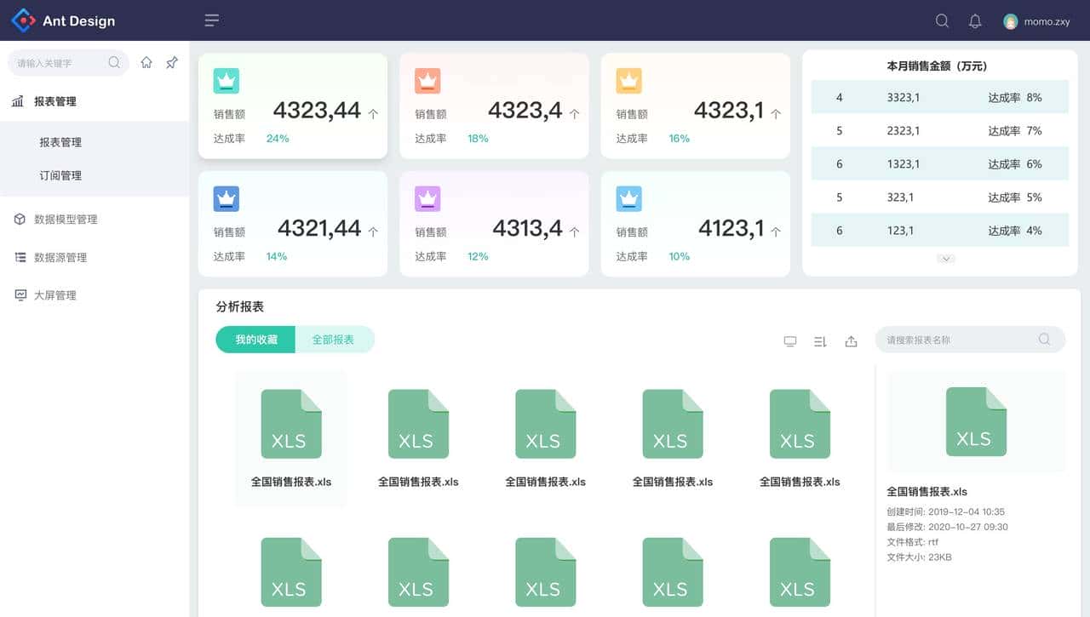Click the 请搜索报表名称 search field
Image resolution: width=1090 pixels, height=617 pixels.
pos(961,340)
